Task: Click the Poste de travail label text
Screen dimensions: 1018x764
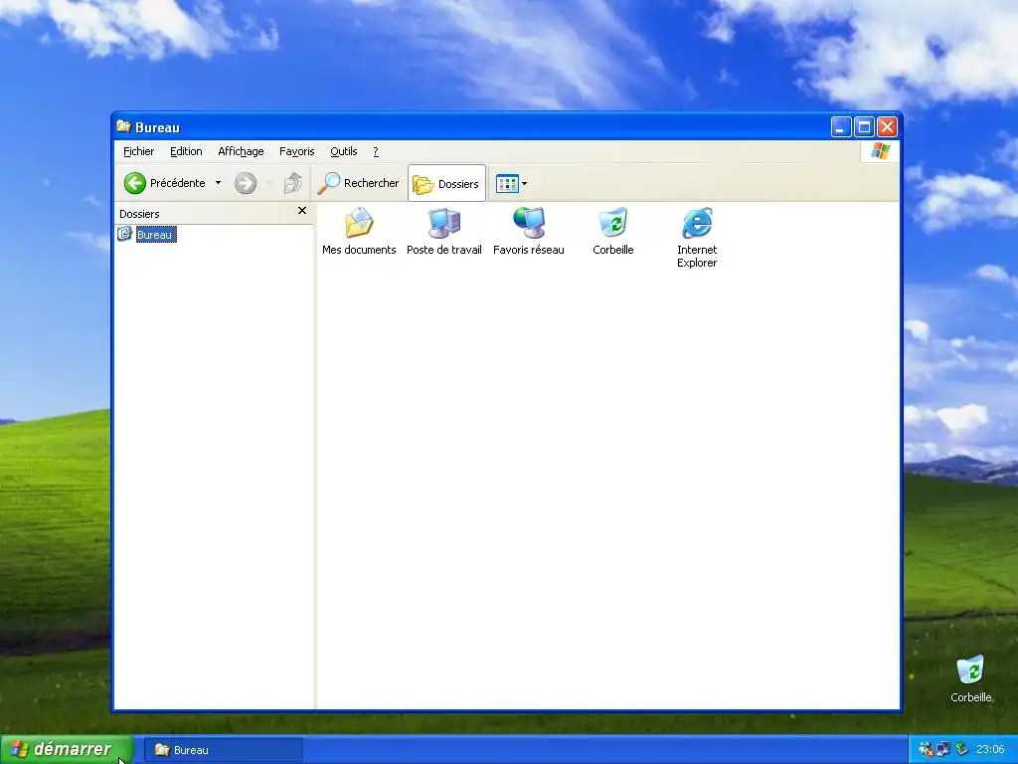Action: [444, 250]
